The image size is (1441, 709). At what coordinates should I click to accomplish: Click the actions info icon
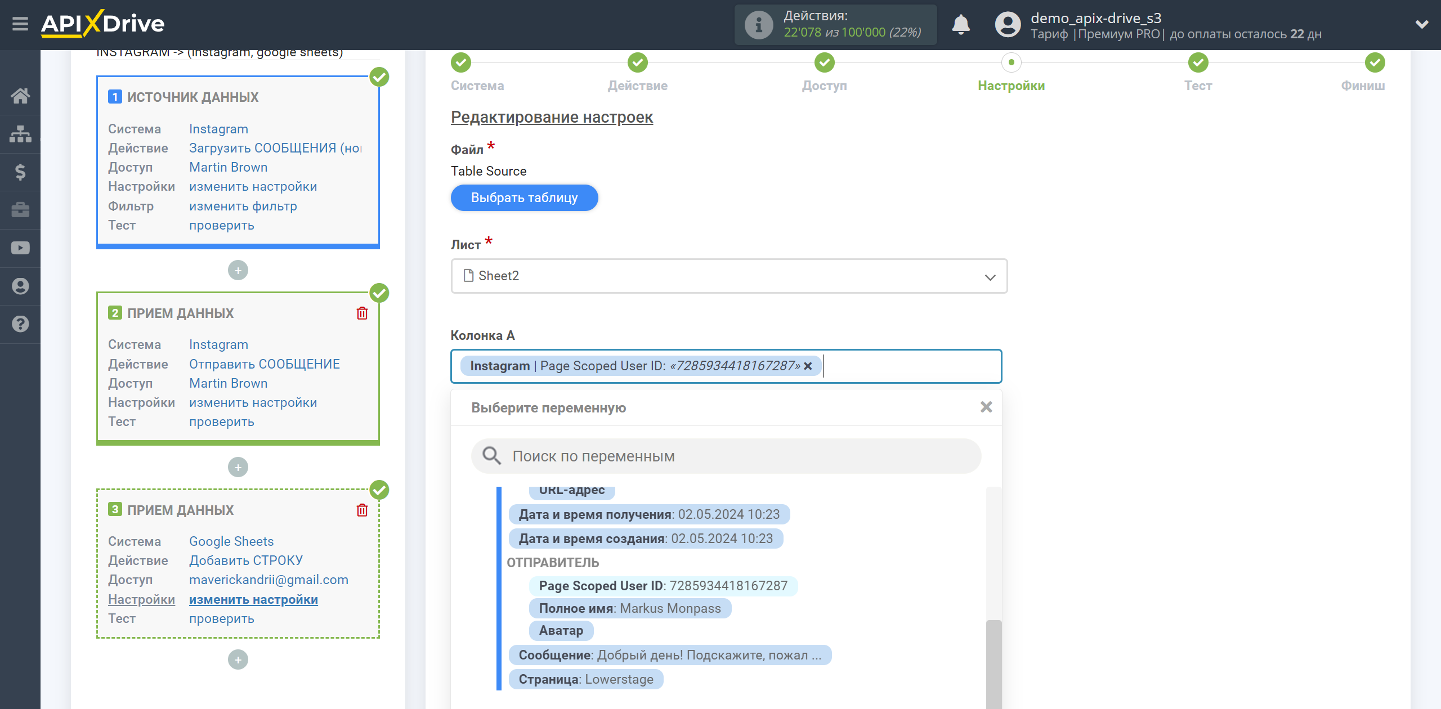click(759, 25)
